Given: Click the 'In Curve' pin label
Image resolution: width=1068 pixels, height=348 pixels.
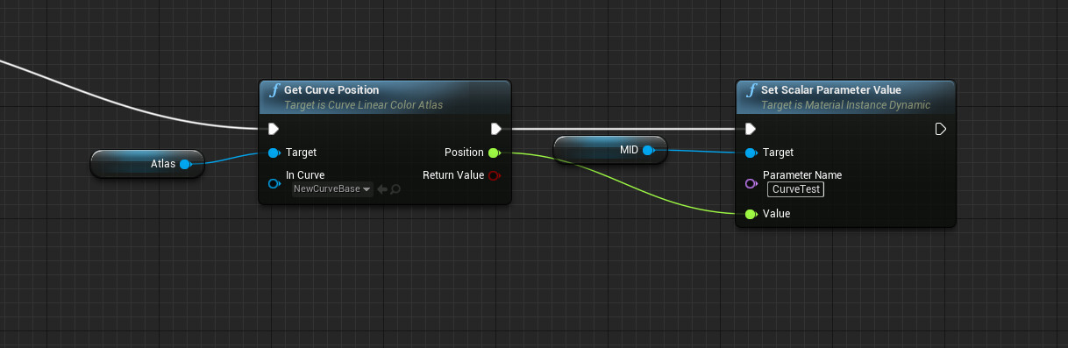Looking at the screenshot, I should (305, 175).
